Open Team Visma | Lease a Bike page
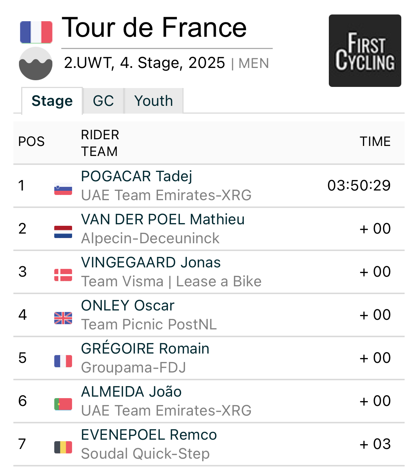 point(171,281)
